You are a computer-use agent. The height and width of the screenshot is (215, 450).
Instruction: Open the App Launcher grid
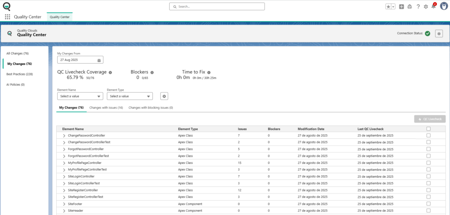click(x=7, y=17)
